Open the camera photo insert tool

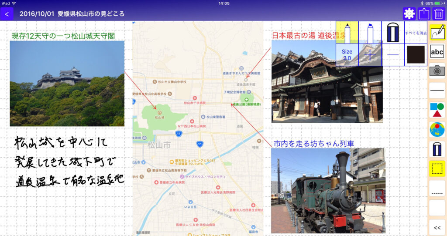[437, 71]
